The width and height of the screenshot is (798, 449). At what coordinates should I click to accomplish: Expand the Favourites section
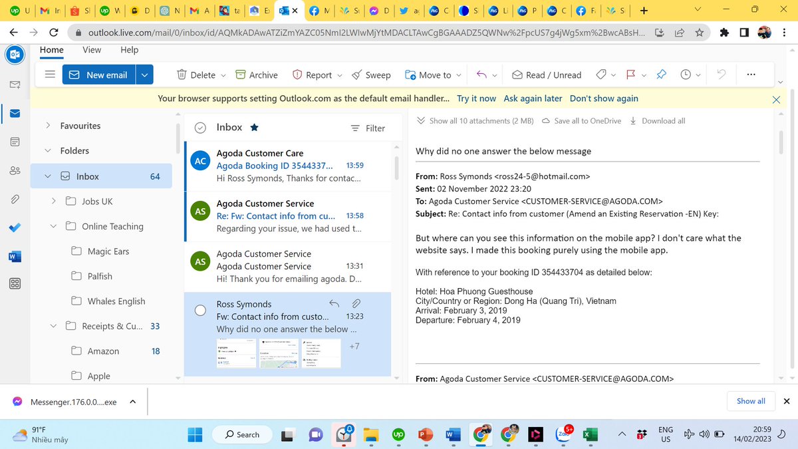(x=48, y=126)
